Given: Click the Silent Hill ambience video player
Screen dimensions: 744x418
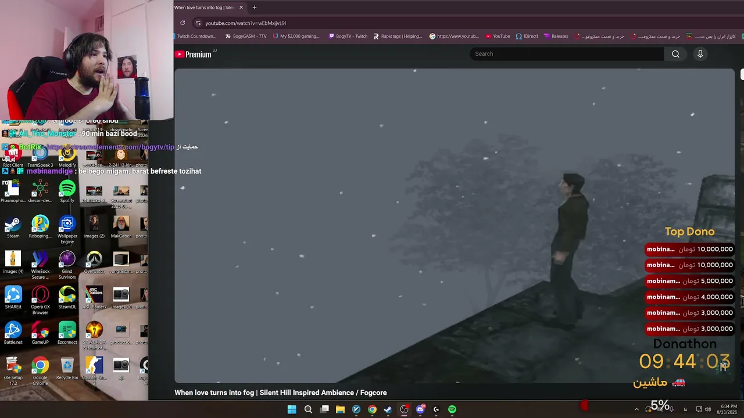Looking at the screenshot, I should pos(455,226).
